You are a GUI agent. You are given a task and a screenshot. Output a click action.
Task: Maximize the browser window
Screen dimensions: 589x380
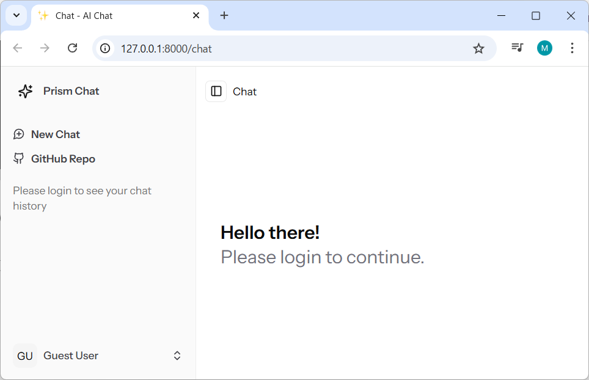(536, 16)
